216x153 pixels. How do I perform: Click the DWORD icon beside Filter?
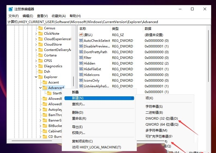click(81, 58)
